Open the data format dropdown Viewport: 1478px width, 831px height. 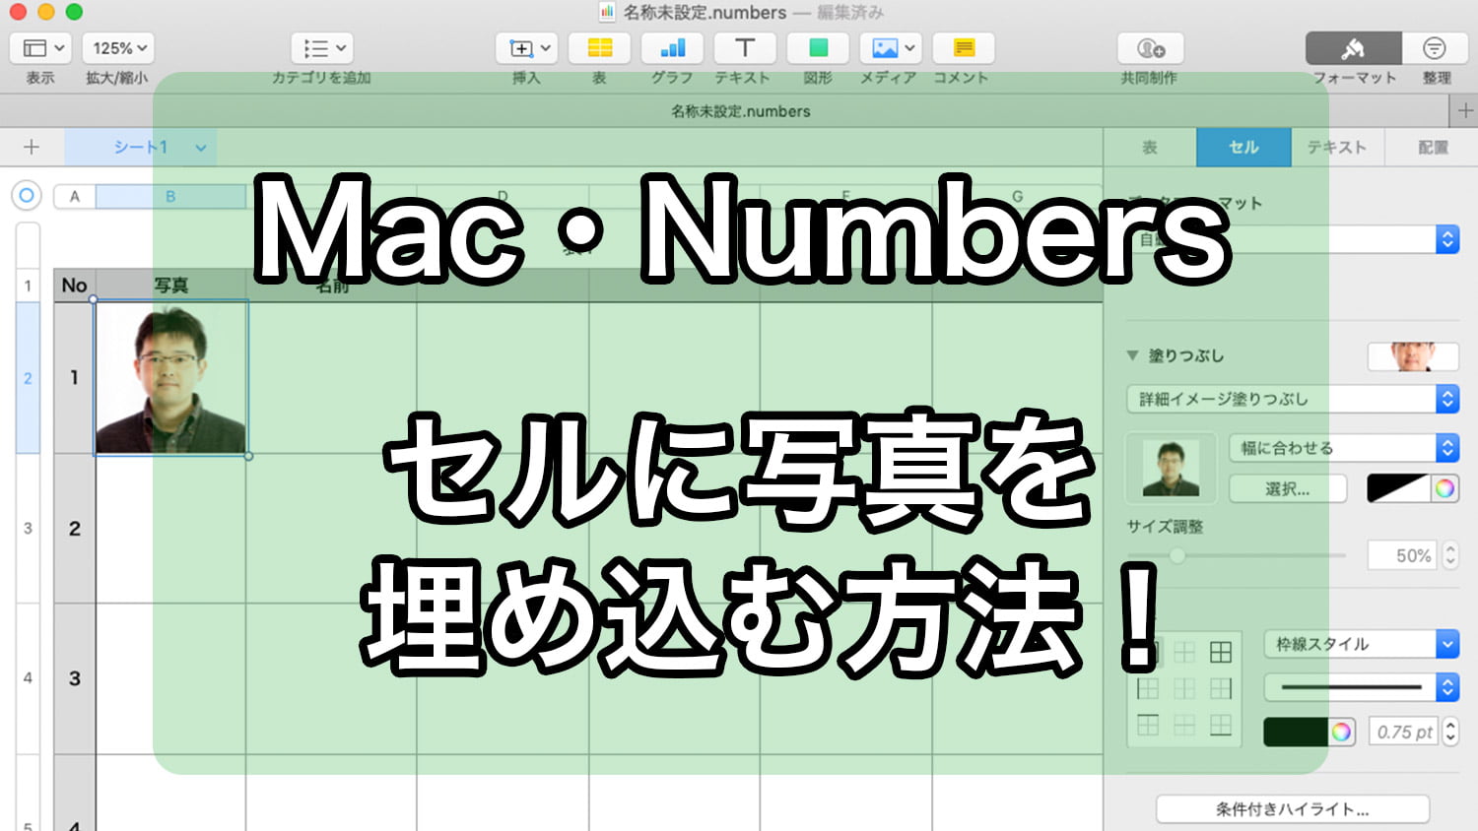[1295, 239]
